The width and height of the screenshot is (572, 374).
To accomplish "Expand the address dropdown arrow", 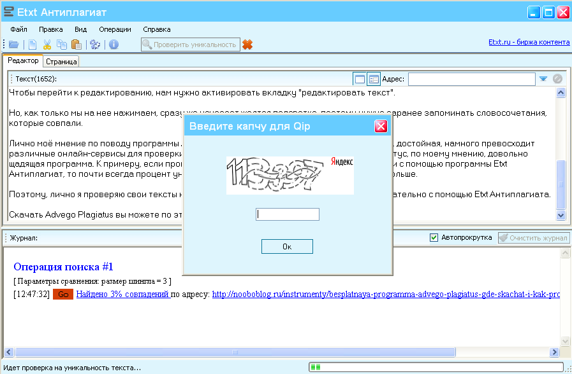I will [543, 79].
